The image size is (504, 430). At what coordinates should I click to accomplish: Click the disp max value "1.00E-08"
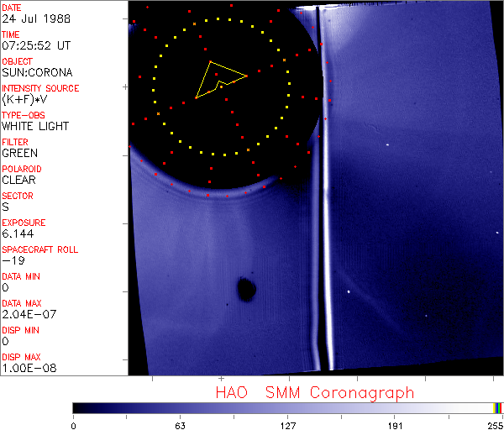[x=25, y=368]
